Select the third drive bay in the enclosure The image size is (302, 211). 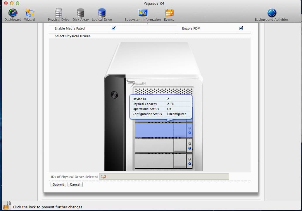click(164, 146)
